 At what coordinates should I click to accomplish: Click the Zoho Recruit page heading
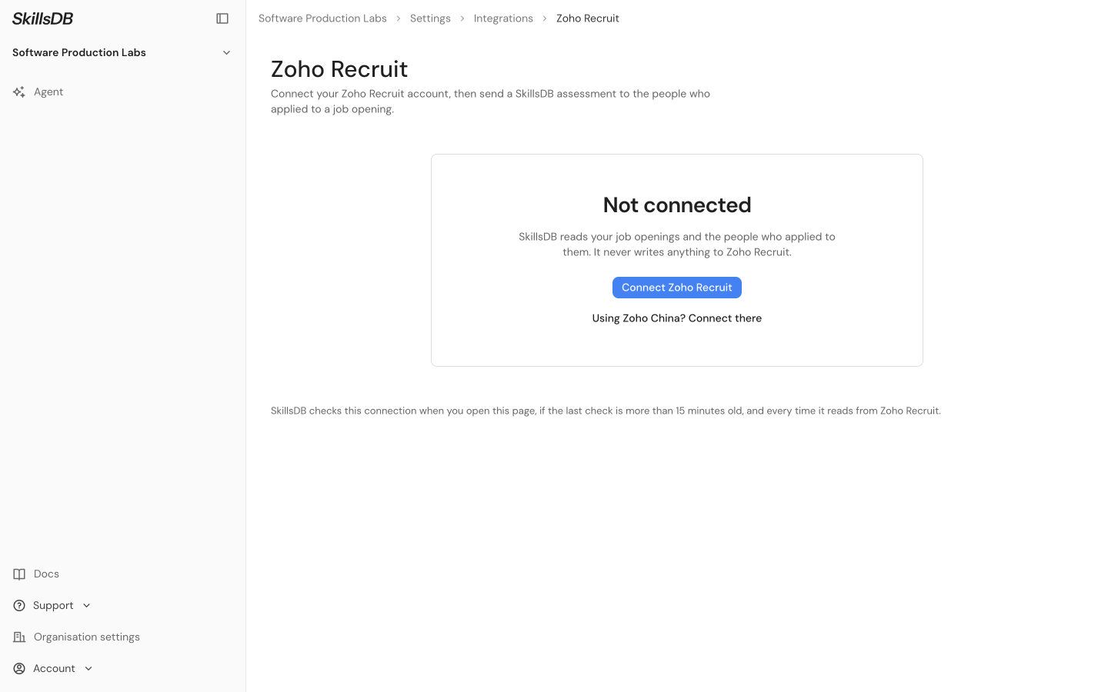(339, 69)
